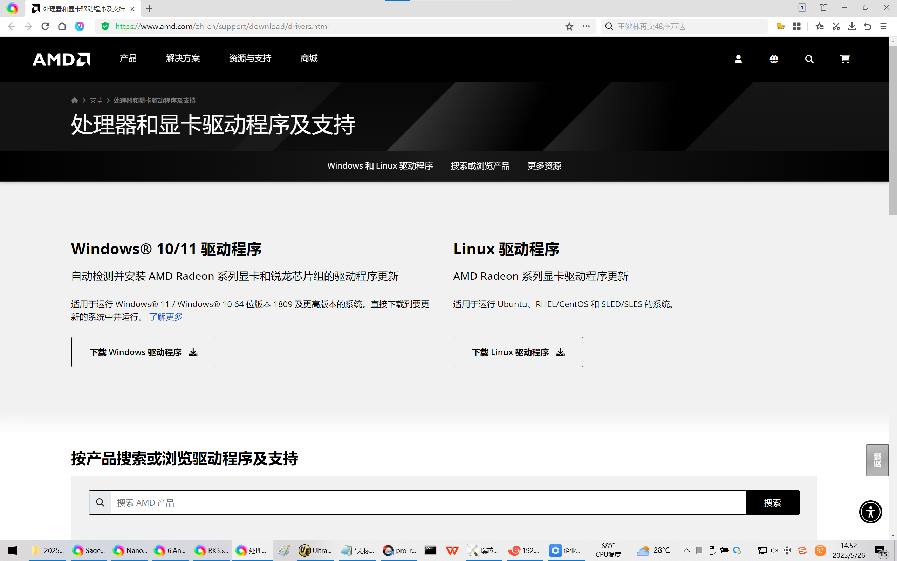Screen dimensions: 897x561
Task: Click 下载 Windows 驱动程序 button
Action: [x=143, y=352]
